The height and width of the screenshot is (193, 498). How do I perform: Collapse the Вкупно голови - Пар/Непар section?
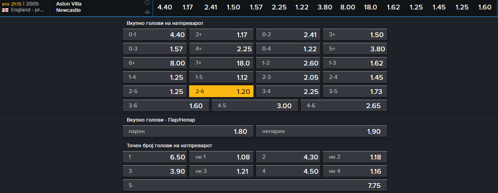(x=161, y=120)
